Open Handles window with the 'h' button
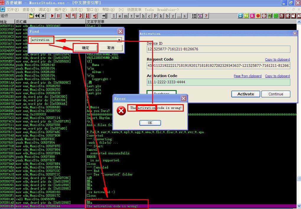This screenshot has height=209, width=301. point(143,16)
